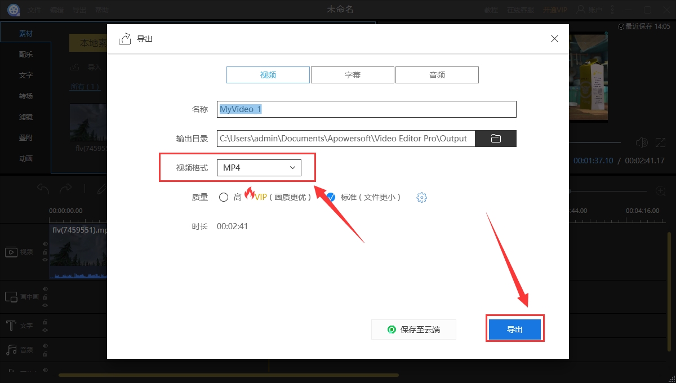The image size is (676, 383).
Task: Click the 画中画 track icon
Action: (x=11, y=297)
